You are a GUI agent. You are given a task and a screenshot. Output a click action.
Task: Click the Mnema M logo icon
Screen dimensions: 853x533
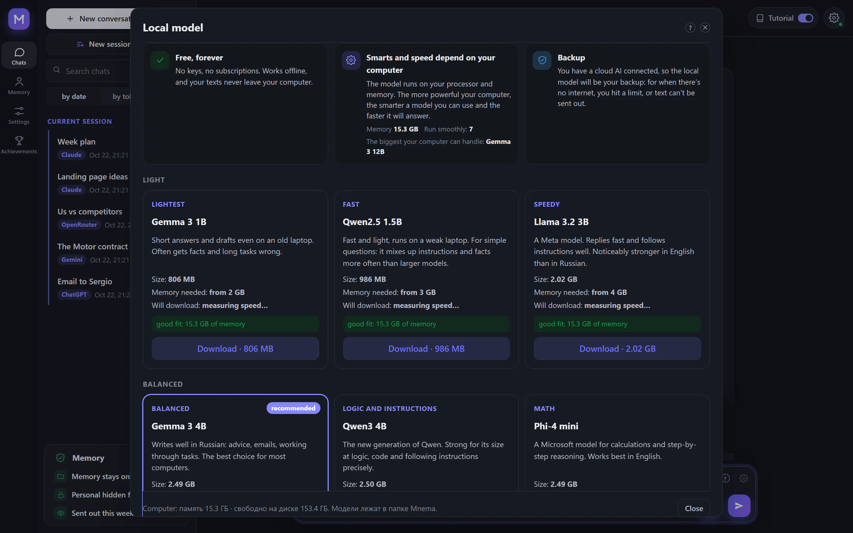point(19,19)
